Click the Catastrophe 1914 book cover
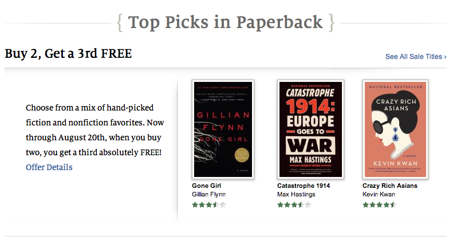Viewport: 453px width, 252px height. pyautogui.click(x=309, y=129)
